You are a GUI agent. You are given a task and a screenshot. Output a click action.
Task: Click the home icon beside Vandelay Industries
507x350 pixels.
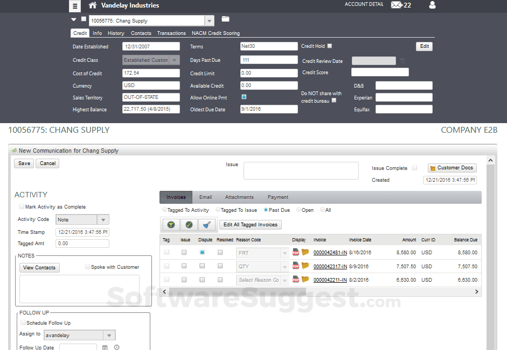click(93, 5)
